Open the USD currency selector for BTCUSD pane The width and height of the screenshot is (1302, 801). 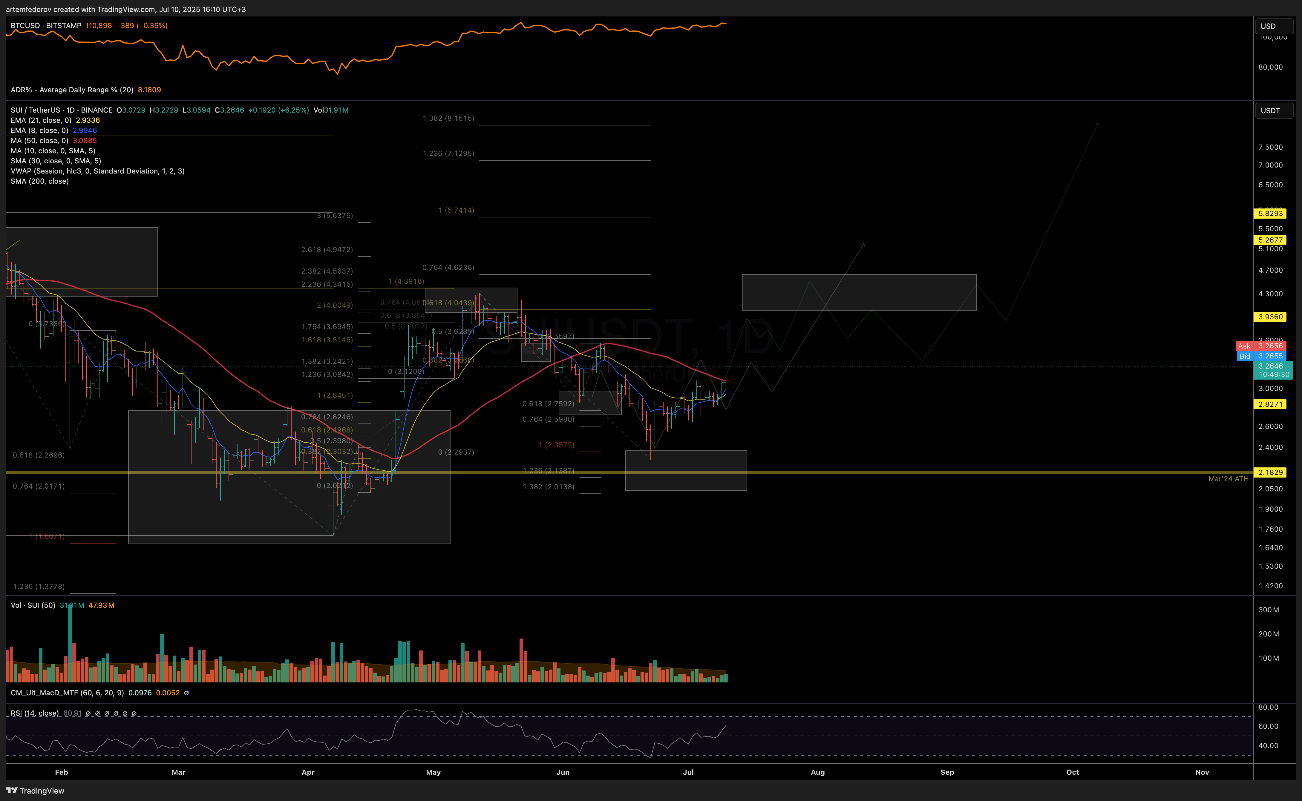tap(1274, 26)
